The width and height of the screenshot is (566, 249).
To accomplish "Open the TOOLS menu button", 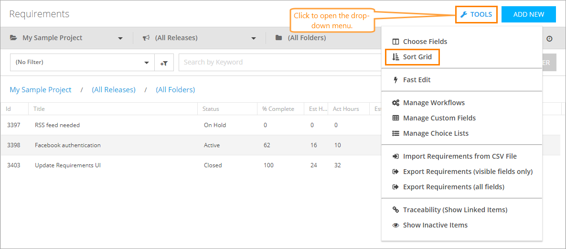I will coord(476,14).
